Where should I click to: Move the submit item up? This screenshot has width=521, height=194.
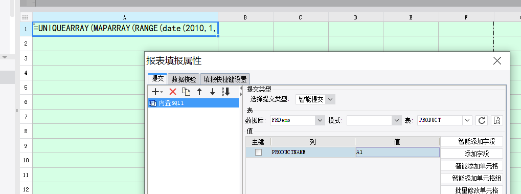(199, 92)
